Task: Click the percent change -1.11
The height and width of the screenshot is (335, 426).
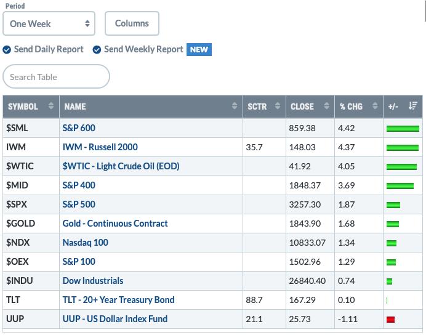Action: 347,319
